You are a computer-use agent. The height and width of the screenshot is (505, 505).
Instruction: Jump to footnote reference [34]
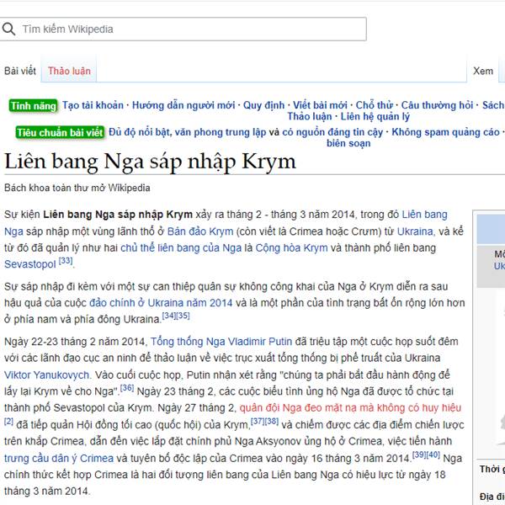[x=169, y=316]
